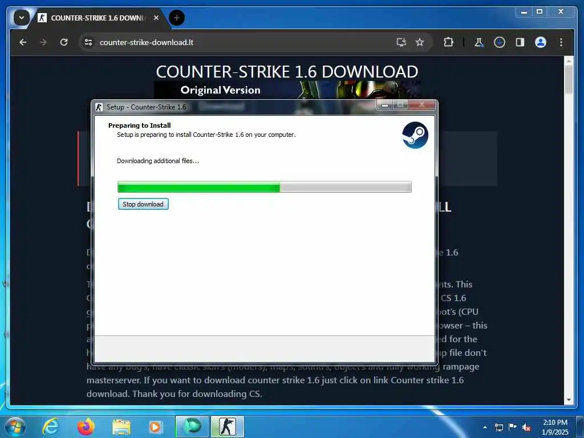The height and width of the screenshot is (438, 584).
Task: Click the network icon in system tray
Action: [x=498, y=427]
